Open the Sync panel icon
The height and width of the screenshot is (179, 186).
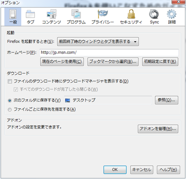pyautogui.click(x=154, y=17)
